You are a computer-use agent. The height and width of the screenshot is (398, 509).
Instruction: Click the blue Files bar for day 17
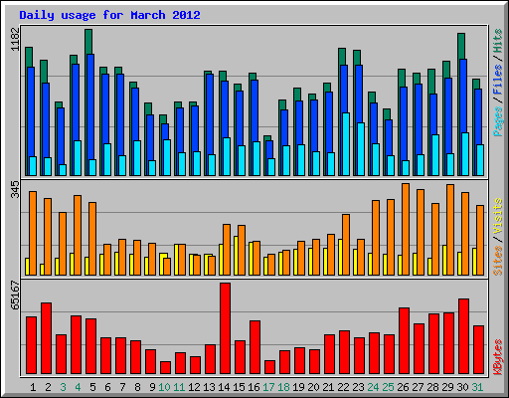(269, 149)
